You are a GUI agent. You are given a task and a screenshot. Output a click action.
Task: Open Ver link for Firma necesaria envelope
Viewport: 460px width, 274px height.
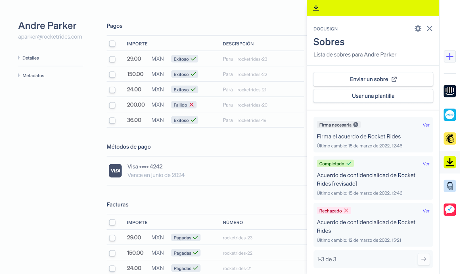pyautogui.click(x=426, y=125)
